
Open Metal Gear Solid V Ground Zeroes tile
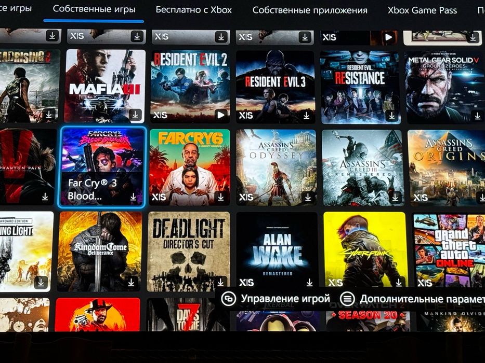pos(445,88)
